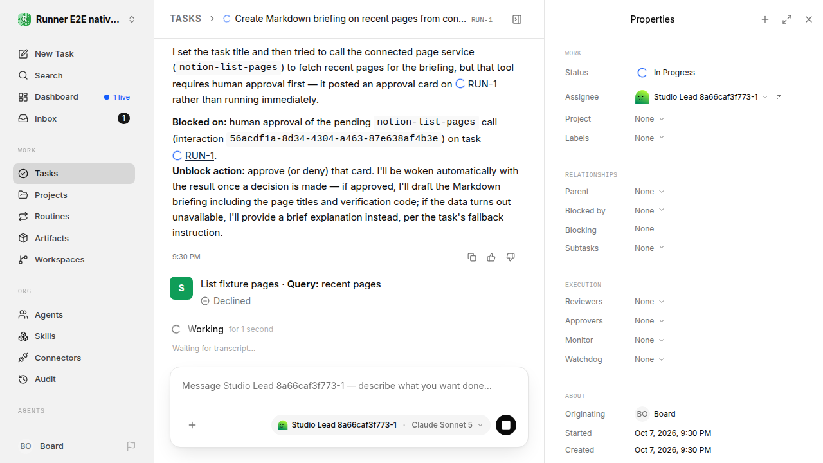Stop the running agent with stop button

(506, 425)
